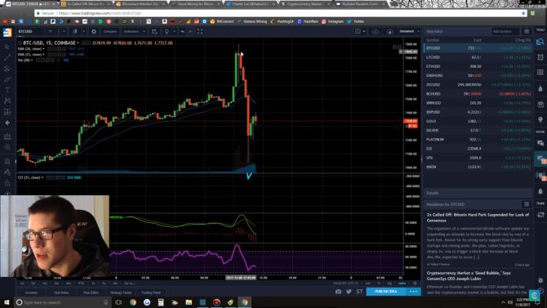The height and width of the screenshot is (308, 547).
Task: Open chart properties gear in top toolbar
Action: tap(94, 31)
